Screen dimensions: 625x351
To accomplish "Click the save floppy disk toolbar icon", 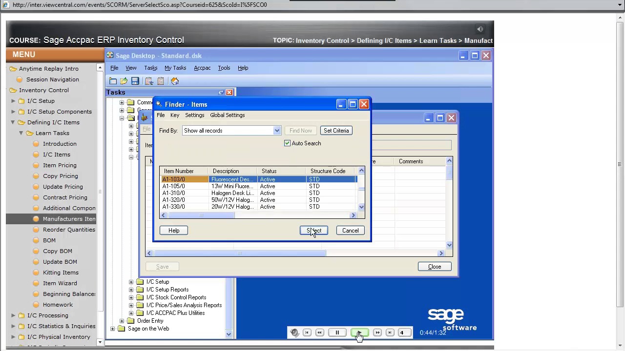I will (x=135, y=81).
